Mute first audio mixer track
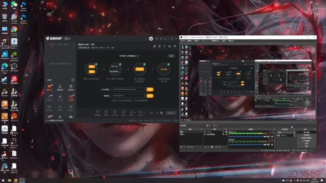 (269, 137)
